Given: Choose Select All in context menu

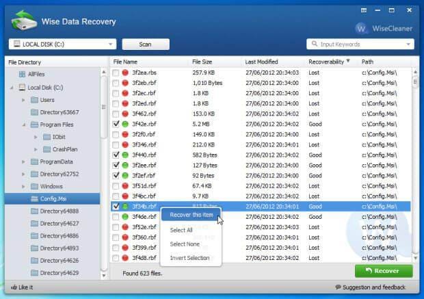Looking at the screenshot, I should pyautogui.click(x=181, y=230).
